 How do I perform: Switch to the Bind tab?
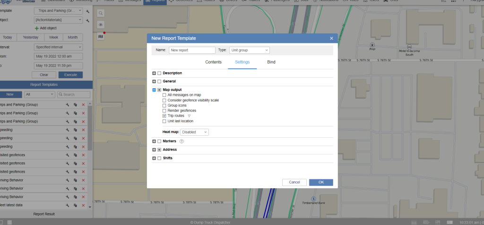[271, 62]
